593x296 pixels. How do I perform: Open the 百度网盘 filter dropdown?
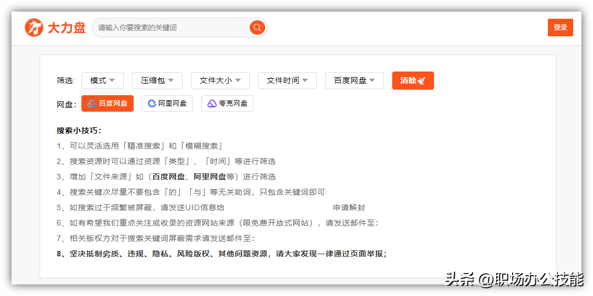pyautogui.click(x=354, y=80)
